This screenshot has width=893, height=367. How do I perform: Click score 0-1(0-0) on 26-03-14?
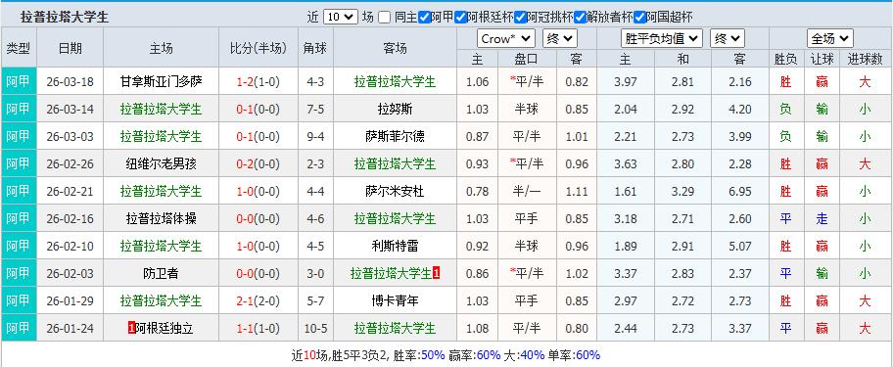point(258,110)
